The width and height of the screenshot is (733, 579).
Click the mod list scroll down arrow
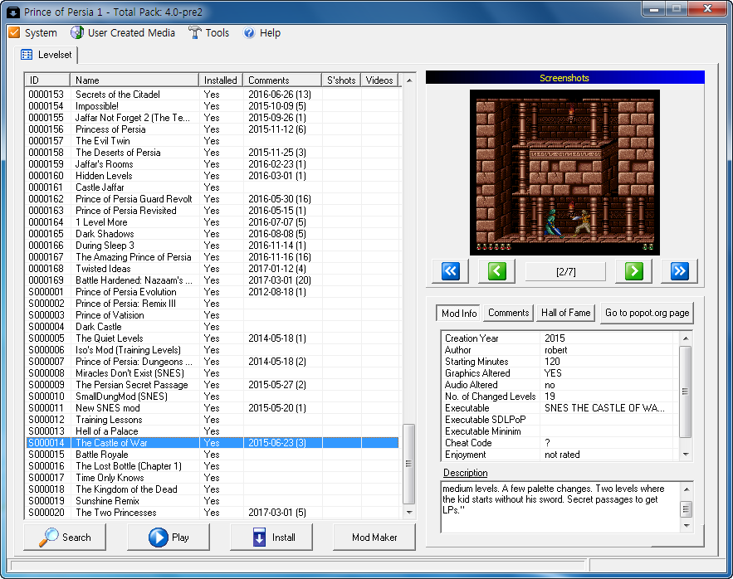[x=409, y=512]
